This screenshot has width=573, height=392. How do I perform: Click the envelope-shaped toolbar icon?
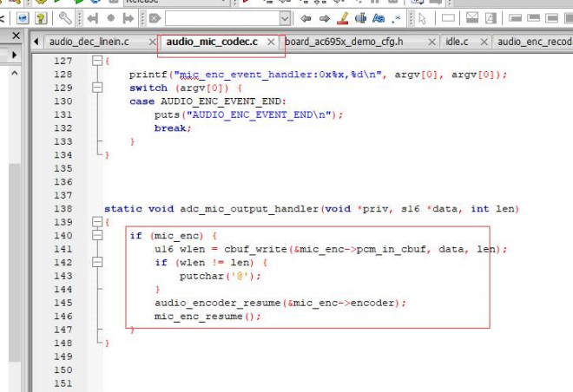[x=472, y=18]
